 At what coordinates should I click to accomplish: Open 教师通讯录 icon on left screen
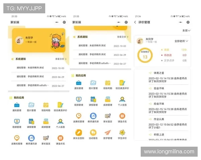(x=31, y=138)
